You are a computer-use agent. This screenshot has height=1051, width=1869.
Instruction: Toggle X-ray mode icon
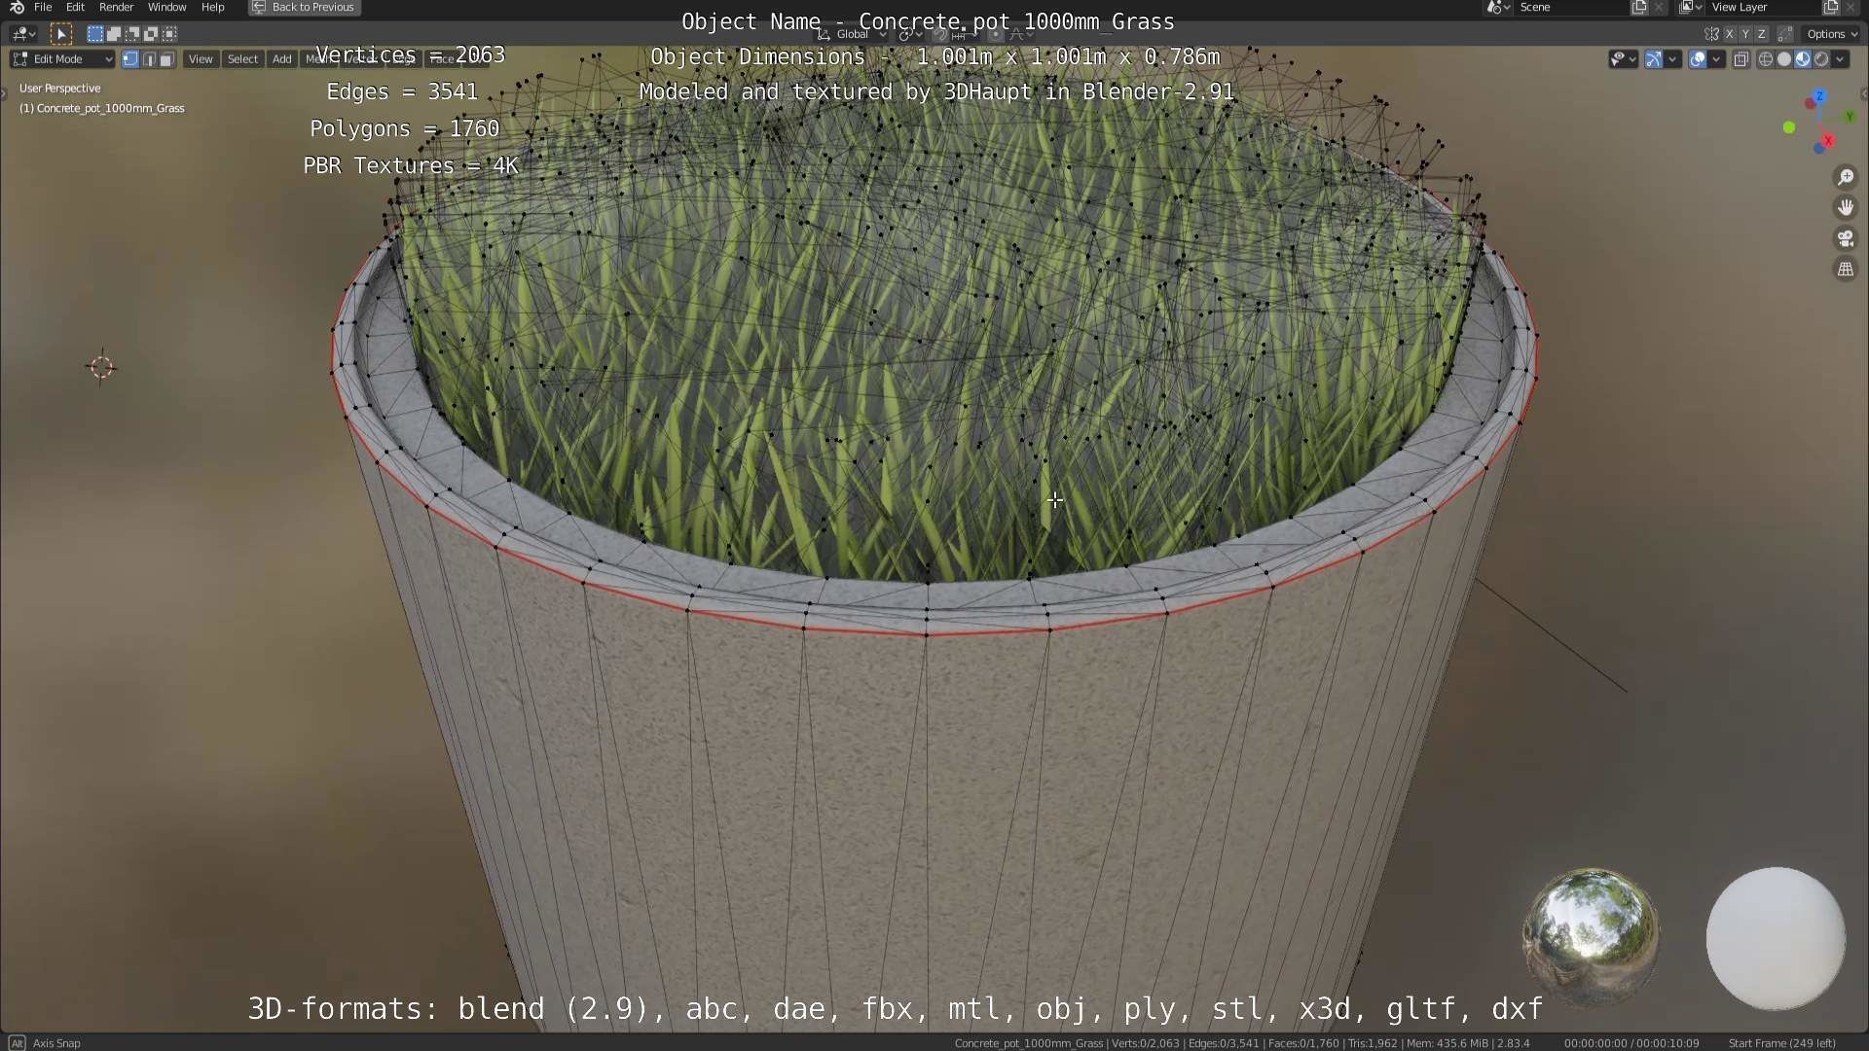click(x=1741, y=59)
